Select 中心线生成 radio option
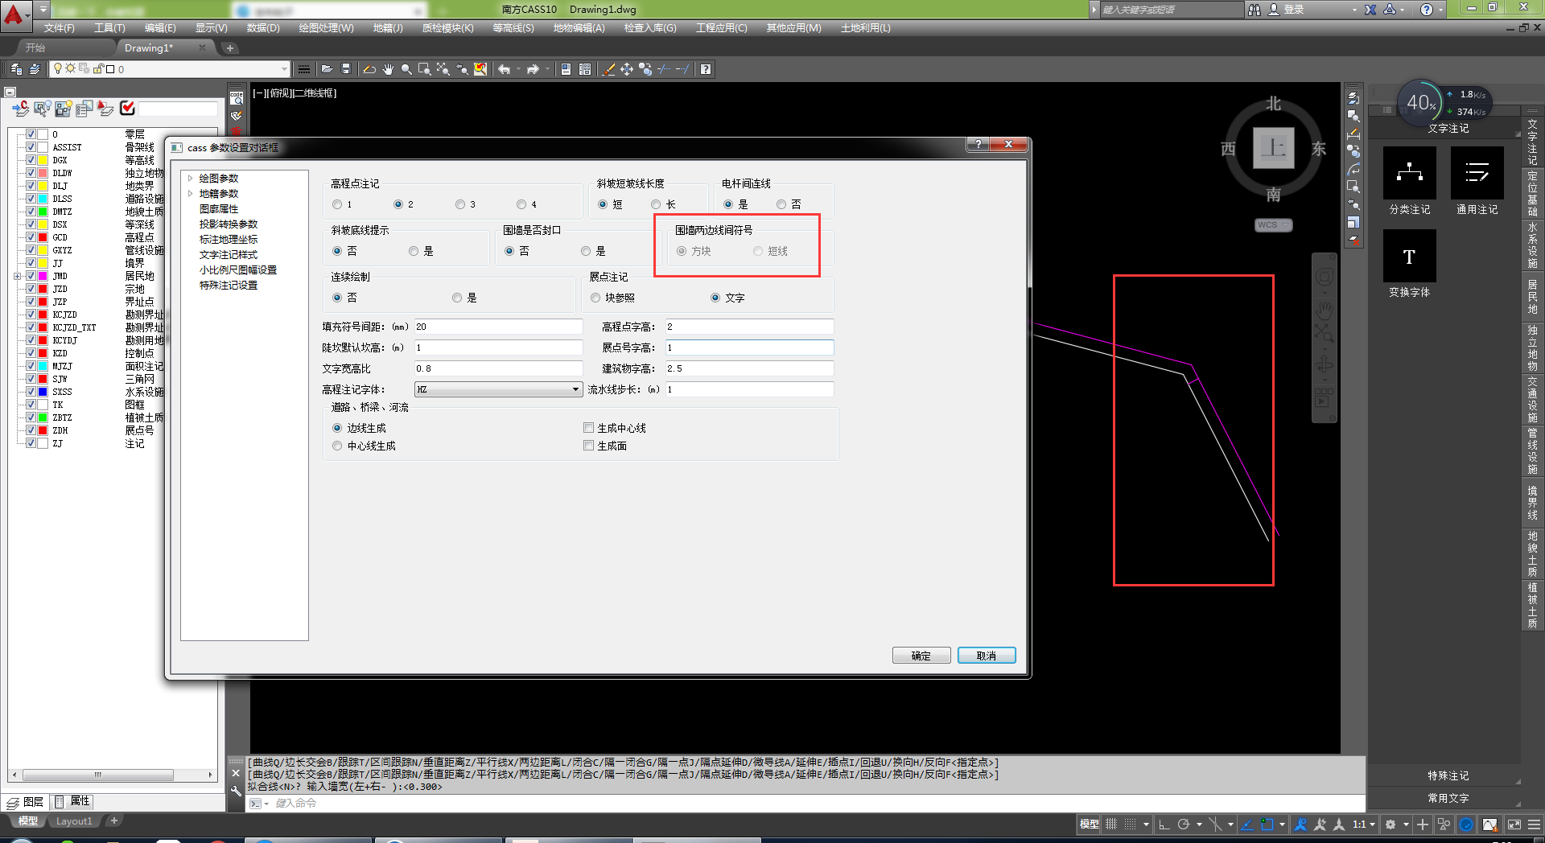This screenshot has width=1545, height=843. point(337,446)
